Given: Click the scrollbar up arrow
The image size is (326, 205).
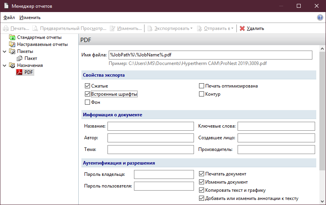Looking at the screenshot, I should [x=322, y=49].
